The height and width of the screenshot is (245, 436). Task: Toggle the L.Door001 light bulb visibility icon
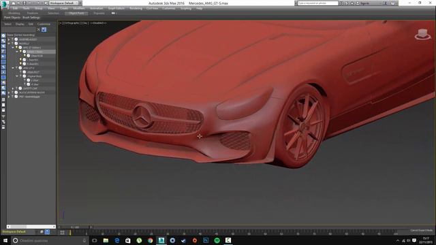20,60
